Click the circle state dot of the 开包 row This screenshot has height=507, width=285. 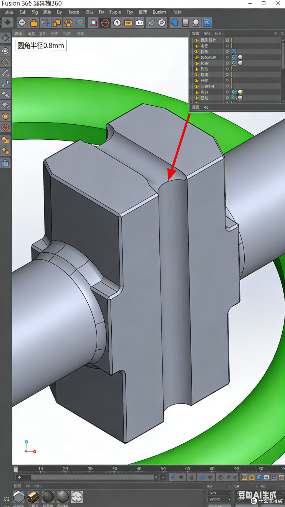point(227,81)
